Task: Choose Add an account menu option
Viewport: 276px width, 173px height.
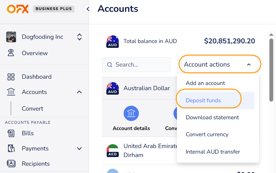Action: point(205,83)
